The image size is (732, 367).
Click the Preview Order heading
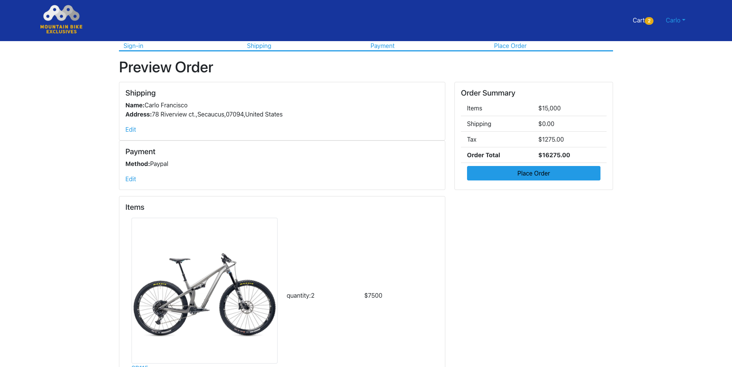click(166, 67)
